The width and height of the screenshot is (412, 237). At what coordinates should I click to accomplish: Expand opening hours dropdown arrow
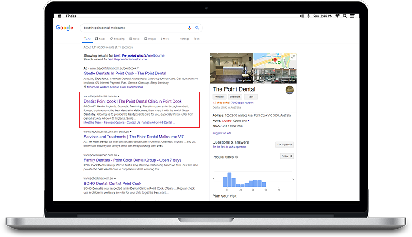click(x=249, y=121)
